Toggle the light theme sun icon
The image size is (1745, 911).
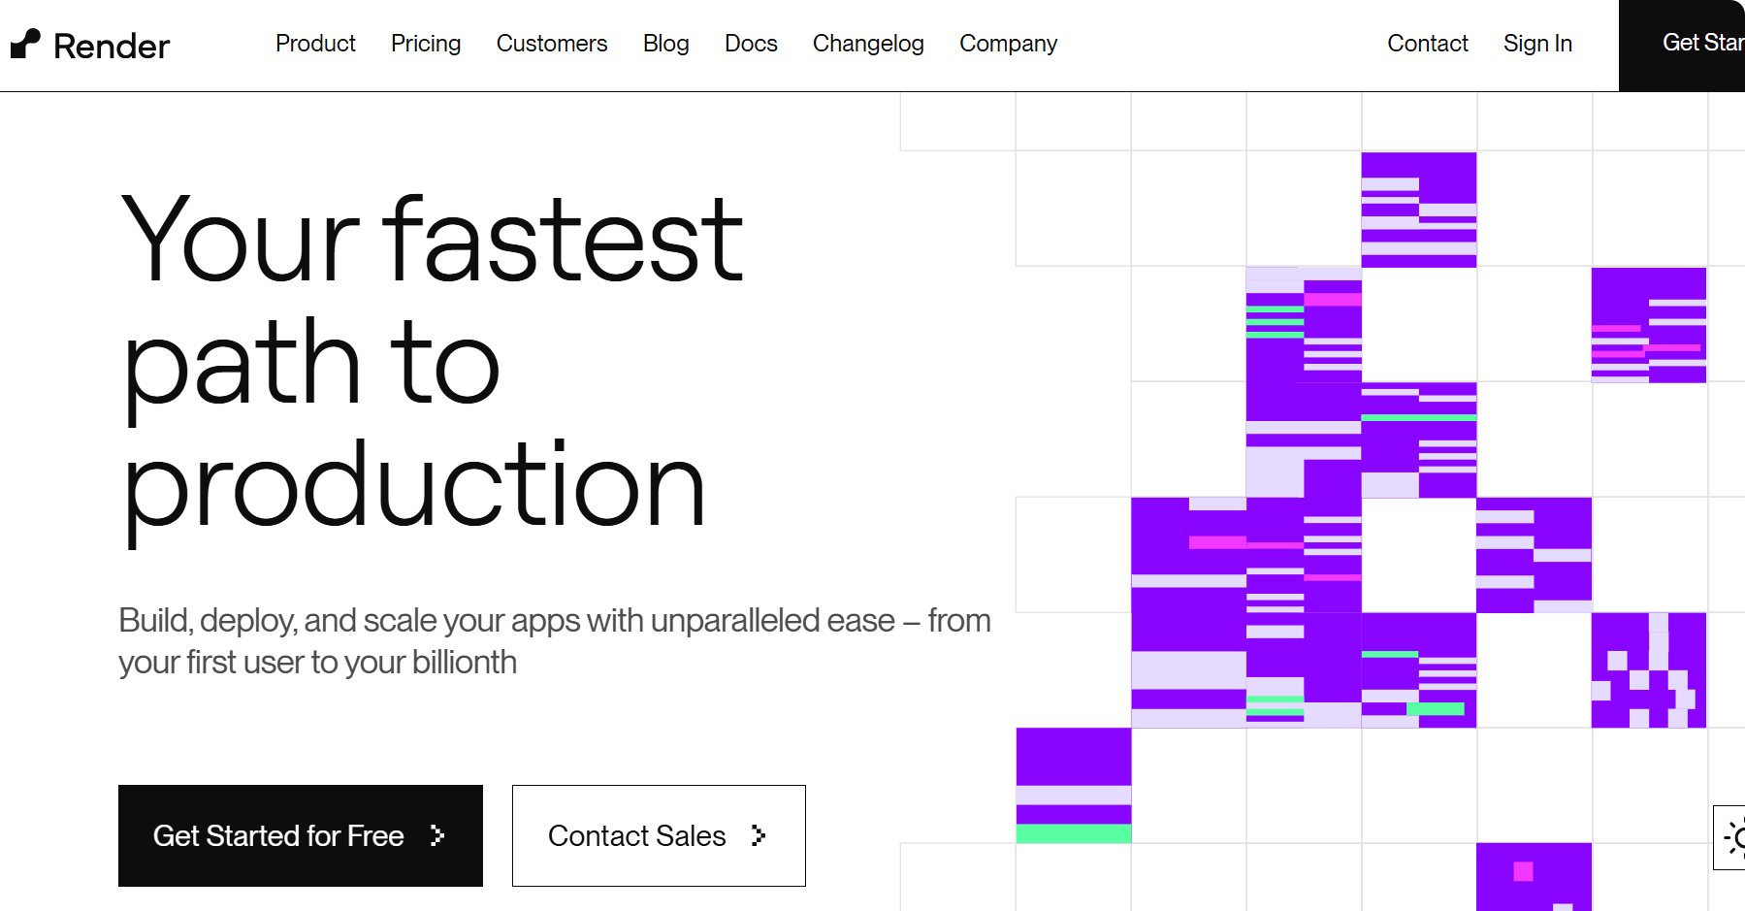tap(1733, 837)
